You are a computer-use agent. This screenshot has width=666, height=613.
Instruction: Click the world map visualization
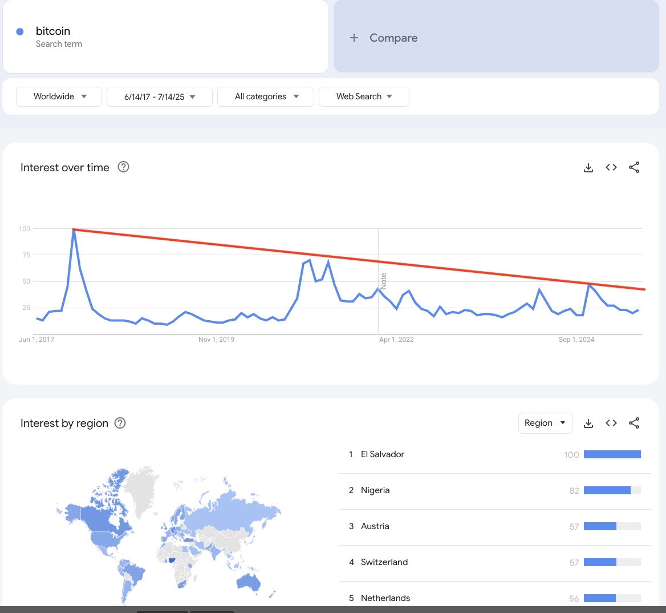pyautogui.click(x=169, y=535)
